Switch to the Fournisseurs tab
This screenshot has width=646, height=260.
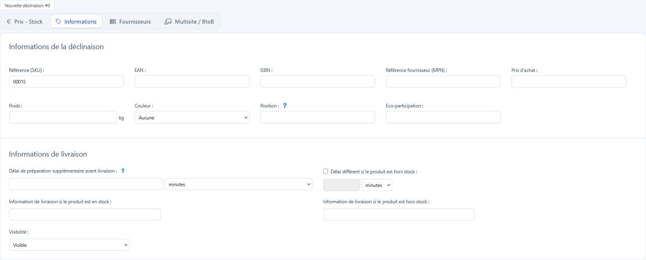tap(131, 22)
